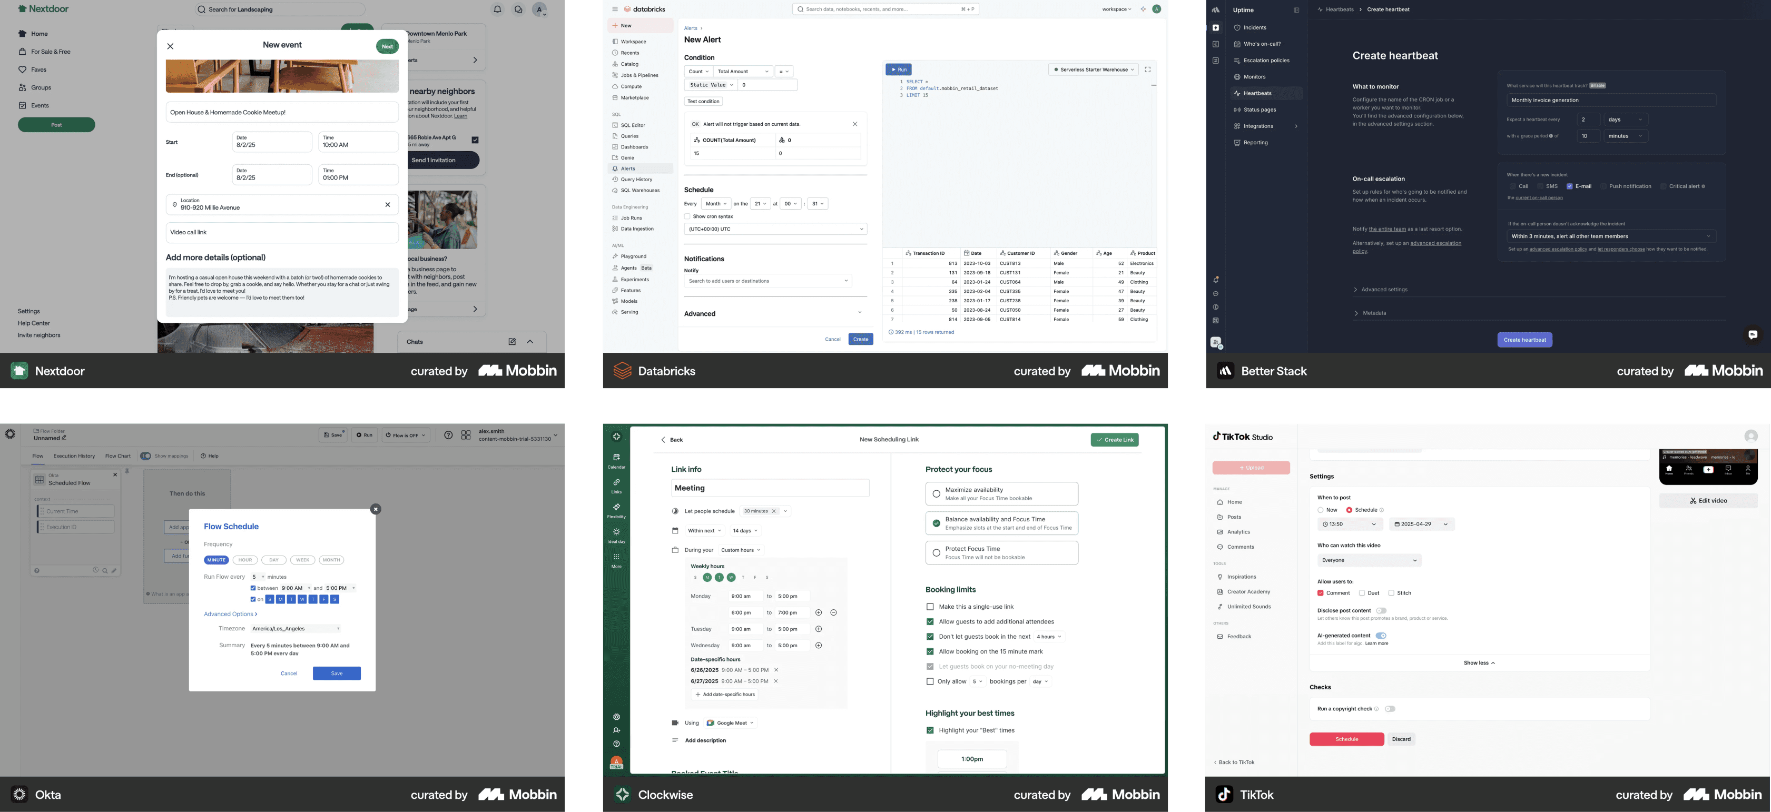1771x812 pixels.
Task: Open Nextdoor messages chat bubble icon
Action: (518, 9)
